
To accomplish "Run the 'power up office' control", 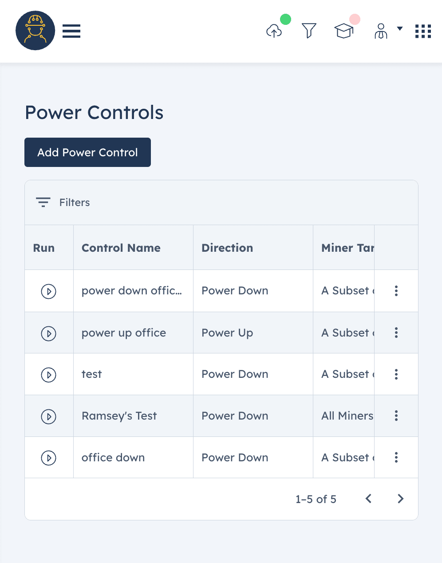I will pos(48,333).
